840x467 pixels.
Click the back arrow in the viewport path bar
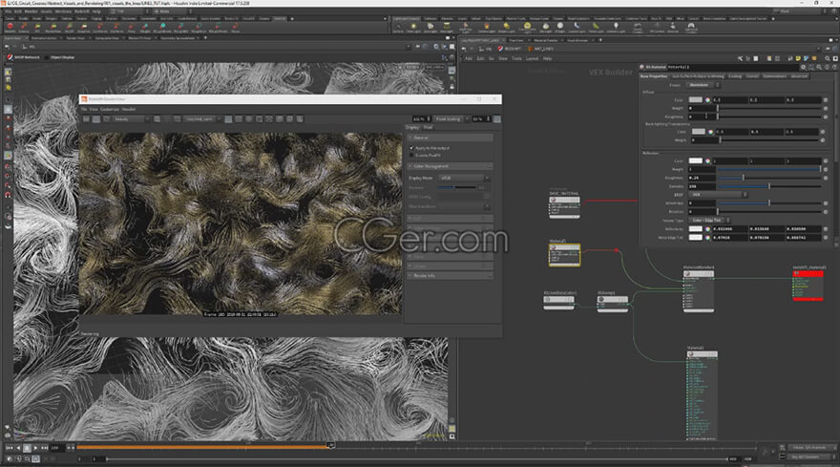pyautogui.click(x=7, y=47)
